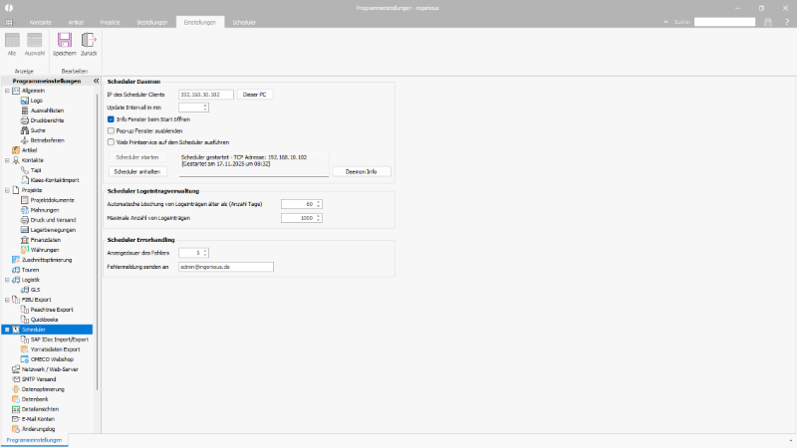Image resolution: width=797 pixels, height=448 pixels.
Task: Collapse the Projekte tree node
Action: click(7, 190)
